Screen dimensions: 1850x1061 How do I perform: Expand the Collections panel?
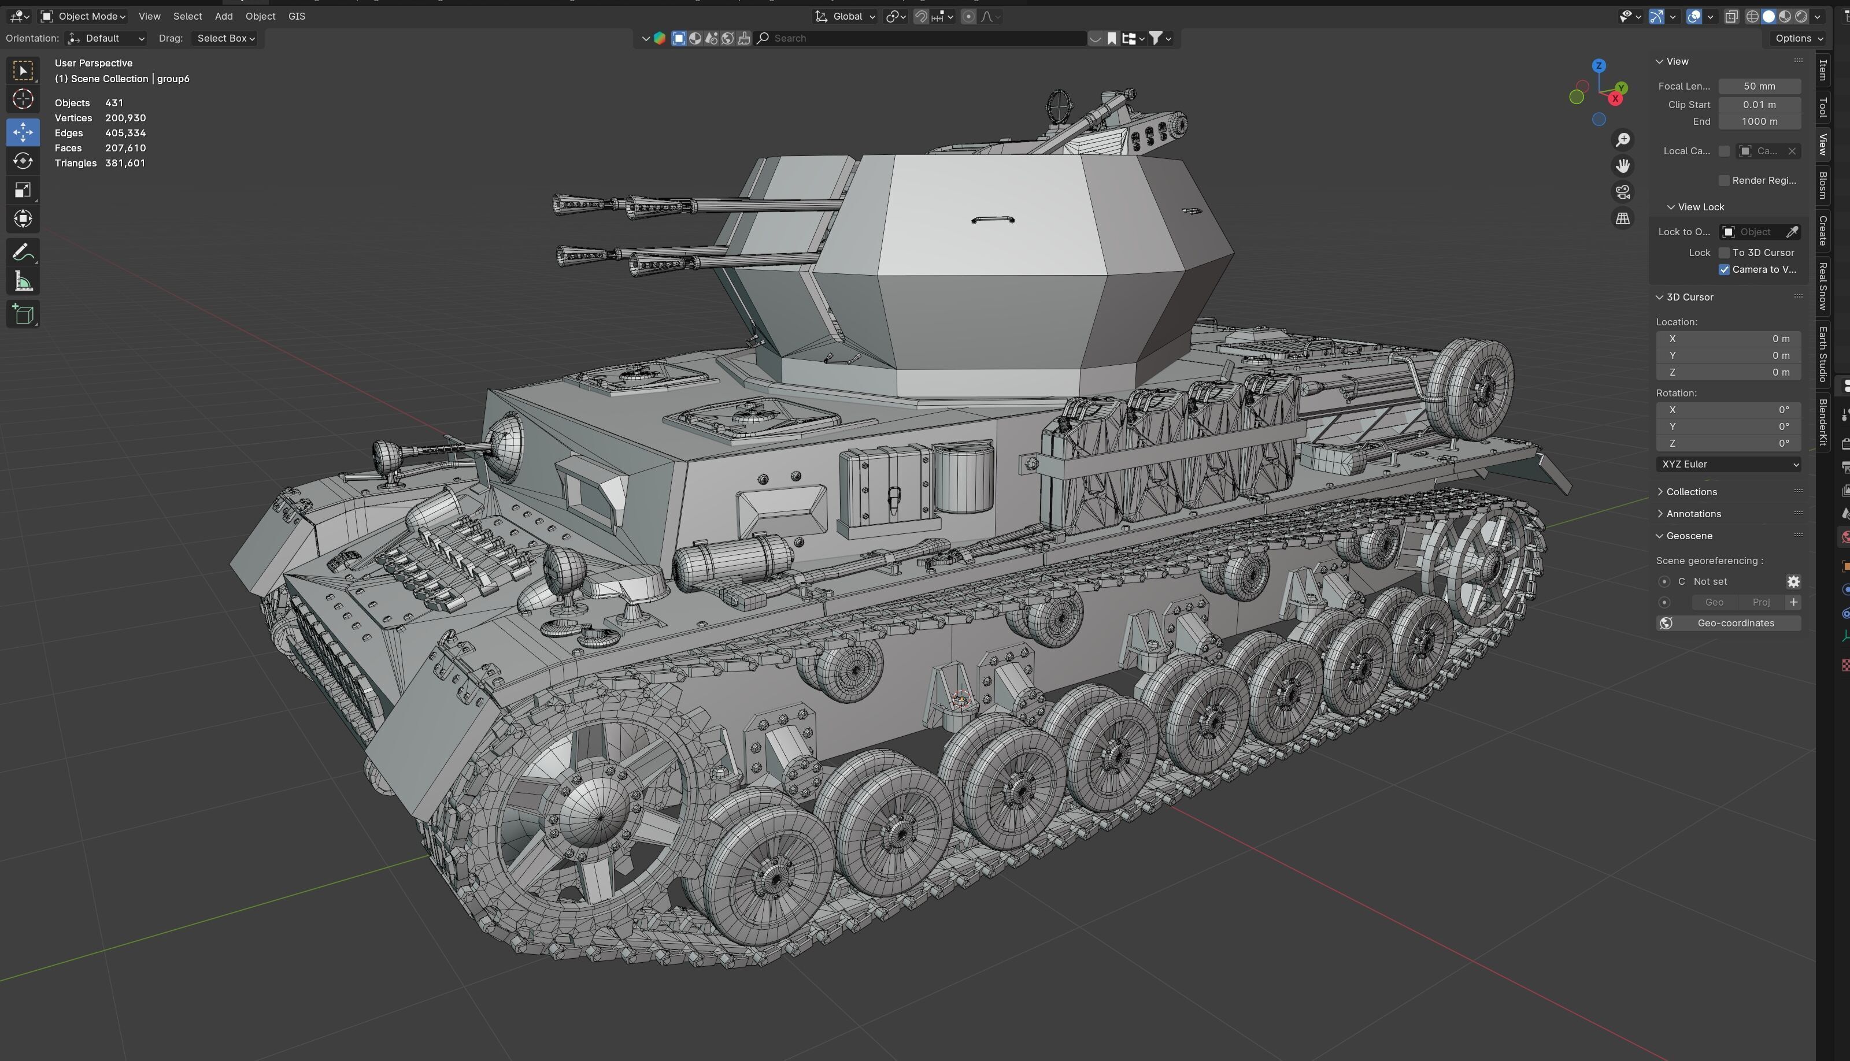click(x=1691, y=492)
